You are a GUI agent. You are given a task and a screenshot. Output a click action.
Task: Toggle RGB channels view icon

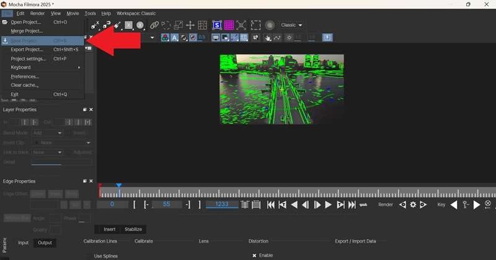[x=165, y=38]
